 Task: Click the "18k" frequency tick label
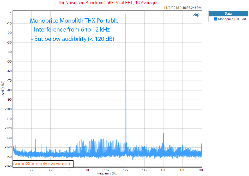click(182, 170)
